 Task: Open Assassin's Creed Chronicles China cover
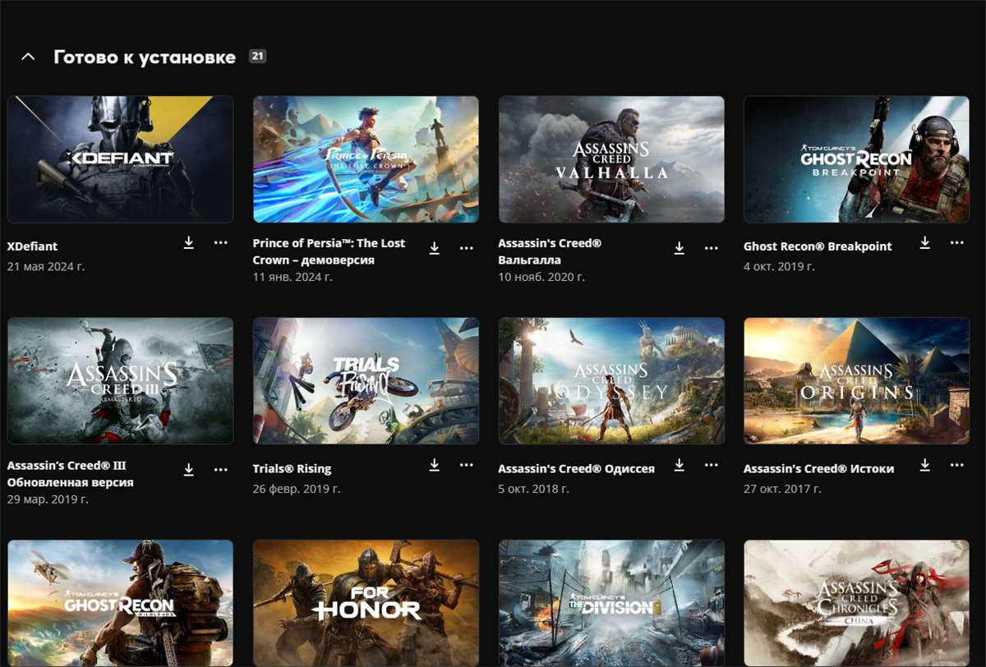(855, 602)
